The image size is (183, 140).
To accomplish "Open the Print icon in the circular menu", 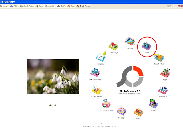I will point(138,112).
